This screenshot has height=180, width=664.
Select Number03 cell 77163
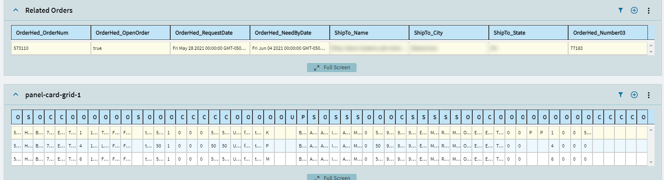coord(608,48)
